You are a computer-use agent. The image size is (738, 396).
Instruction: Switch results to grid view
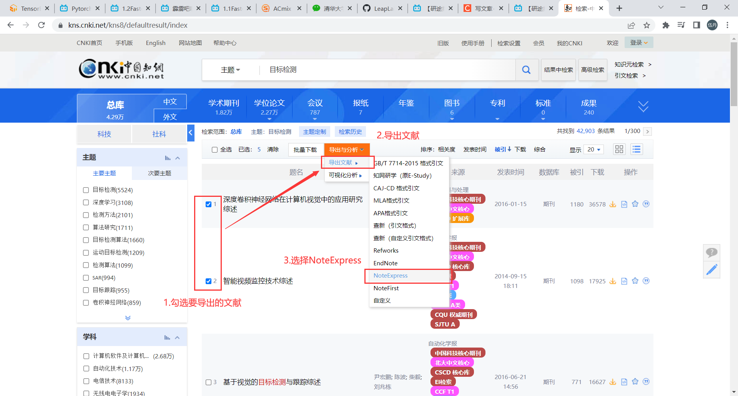point(619,149)
